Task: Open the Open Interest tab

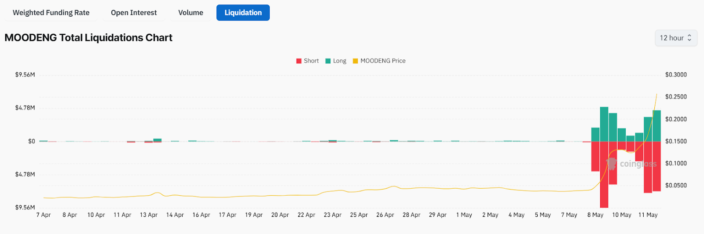Action: pyautogui.click(x=134, y=13)
